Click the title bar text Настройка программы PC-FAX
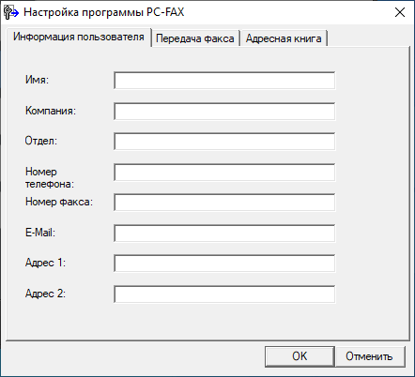This screenshot has height=377, width=415. (x=104, y=12)
